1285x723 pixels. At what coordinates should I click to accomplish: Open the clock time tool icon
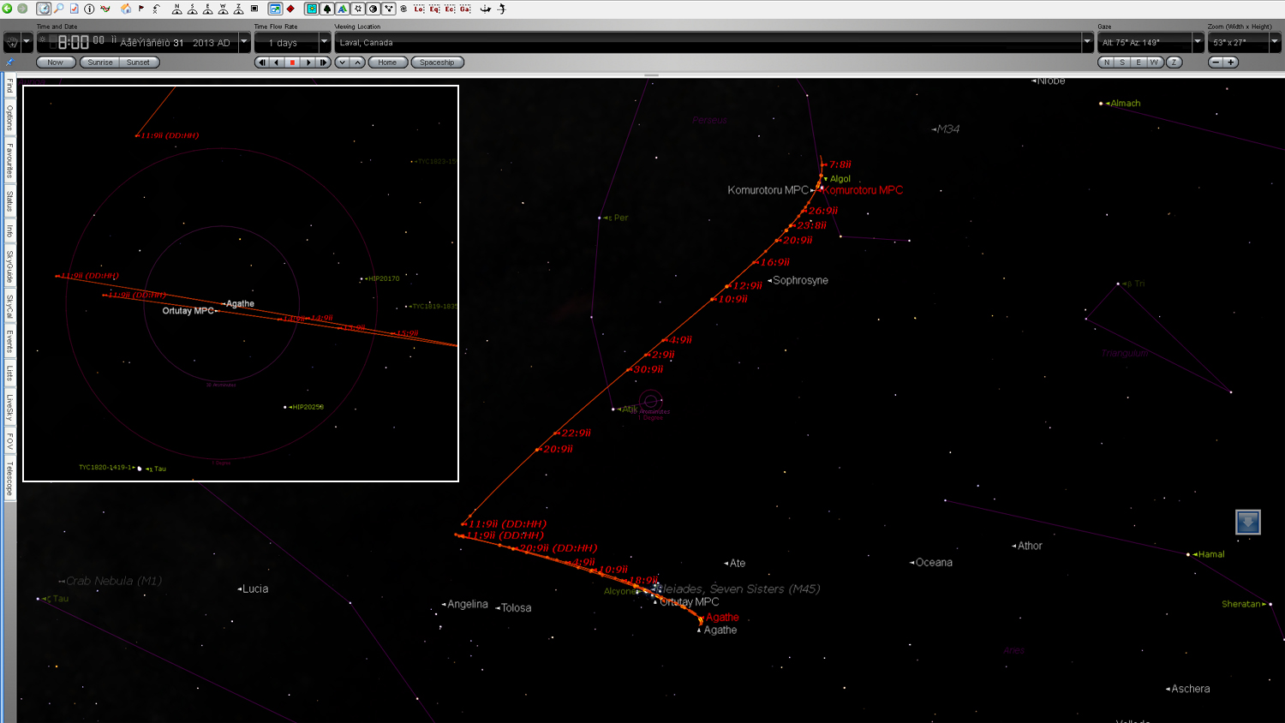click(x=44, y=9)
